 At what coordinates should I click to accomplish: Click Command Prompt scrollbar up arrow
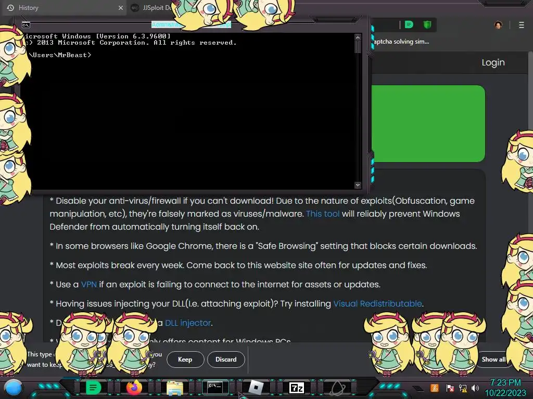pyautogui.click(x=358, y=37)
